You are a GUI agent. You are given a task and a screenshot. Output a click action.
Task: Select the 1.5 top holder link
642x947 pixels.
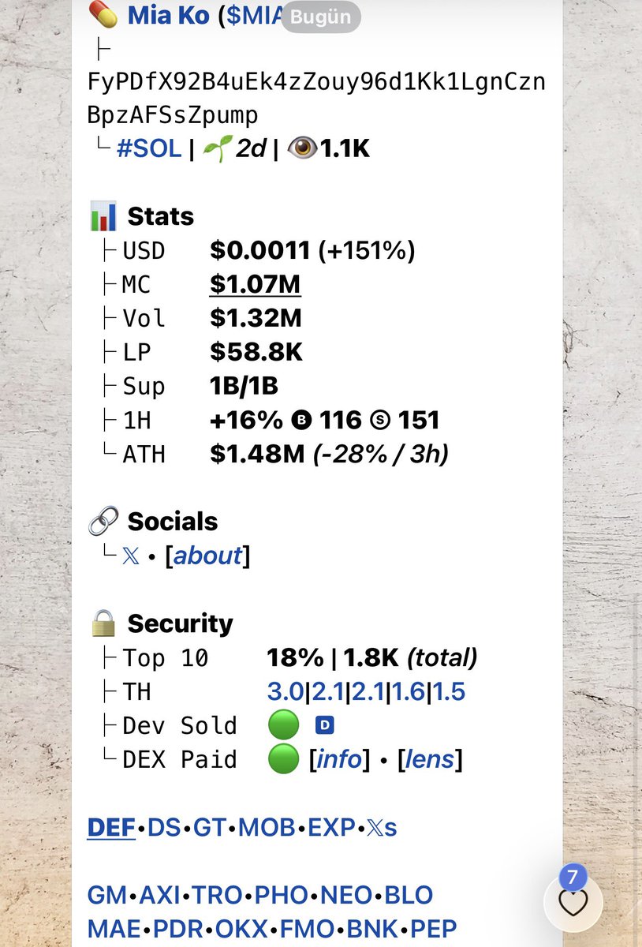click(x=449, y=692)
